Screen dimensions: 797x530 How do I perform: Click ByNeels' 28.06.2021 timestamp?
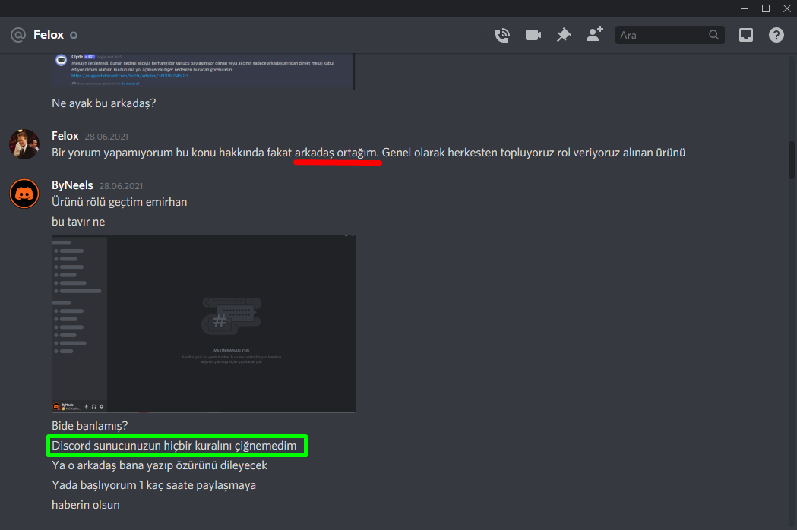[x=121, y=186]
